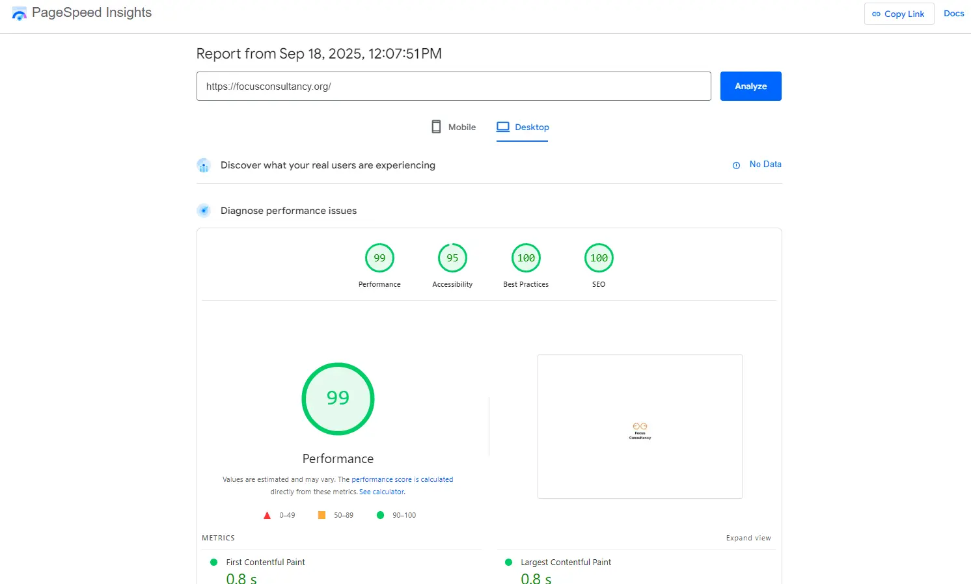Click the info icon beside No Data

(x=736, y=165)
